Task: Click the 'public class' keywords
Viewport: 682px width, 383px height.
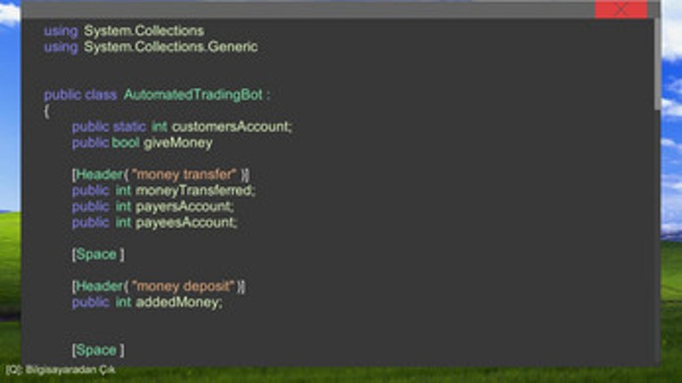Action: click(x=80, y=94)
